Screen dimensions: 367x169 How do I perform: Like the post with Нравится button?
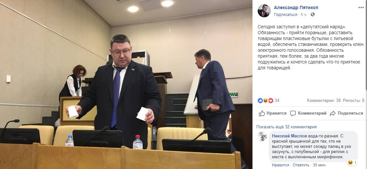(273, 113)
